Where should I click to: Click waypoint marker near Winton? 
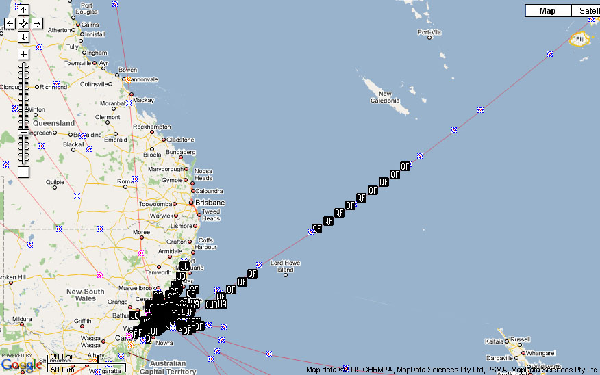pyautogui.click(x=15, y=109)
